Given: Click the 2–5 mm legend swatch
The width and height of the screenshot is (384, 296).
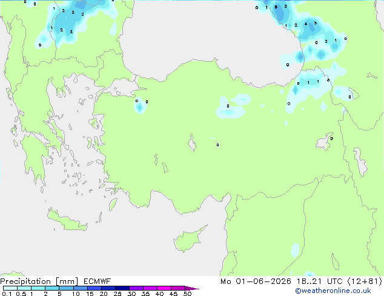Looking at the screenshot, I should (52, 288).
